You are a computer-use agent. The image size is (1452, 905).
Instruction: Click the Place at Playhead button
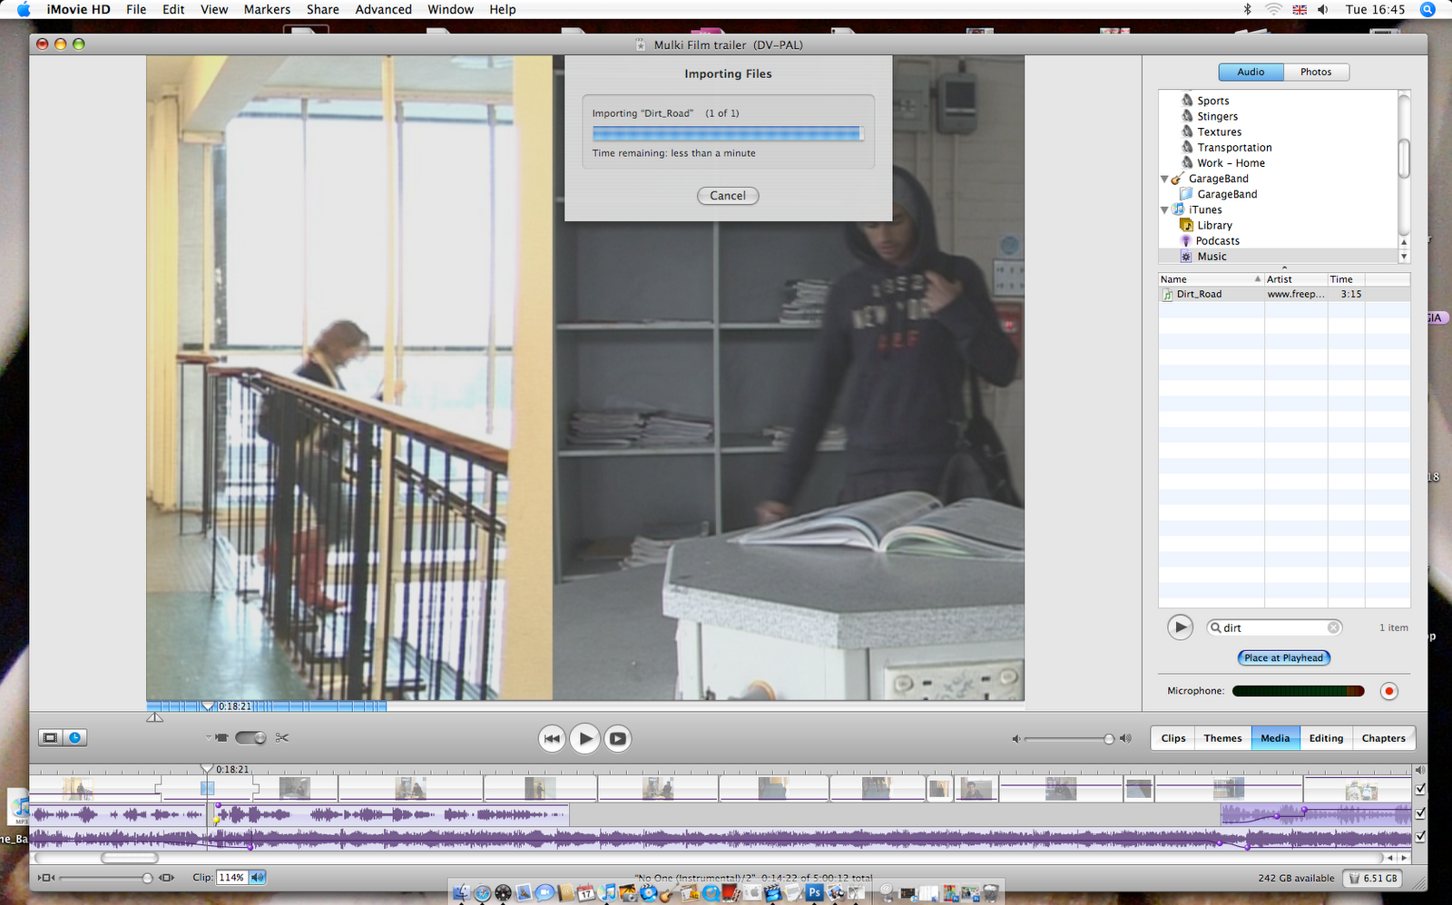pyautogui.click(x=1284, y=657)
